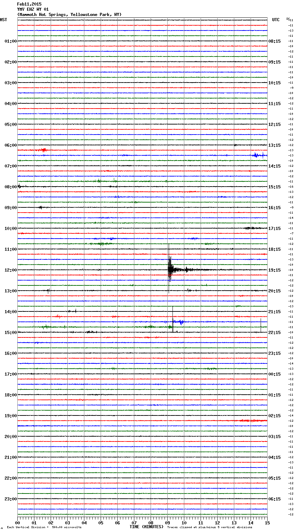
Task: Click the "15:00" MST time label
Action: 11,333
